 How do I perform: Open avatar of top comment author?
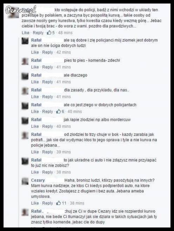coord(14,13)
